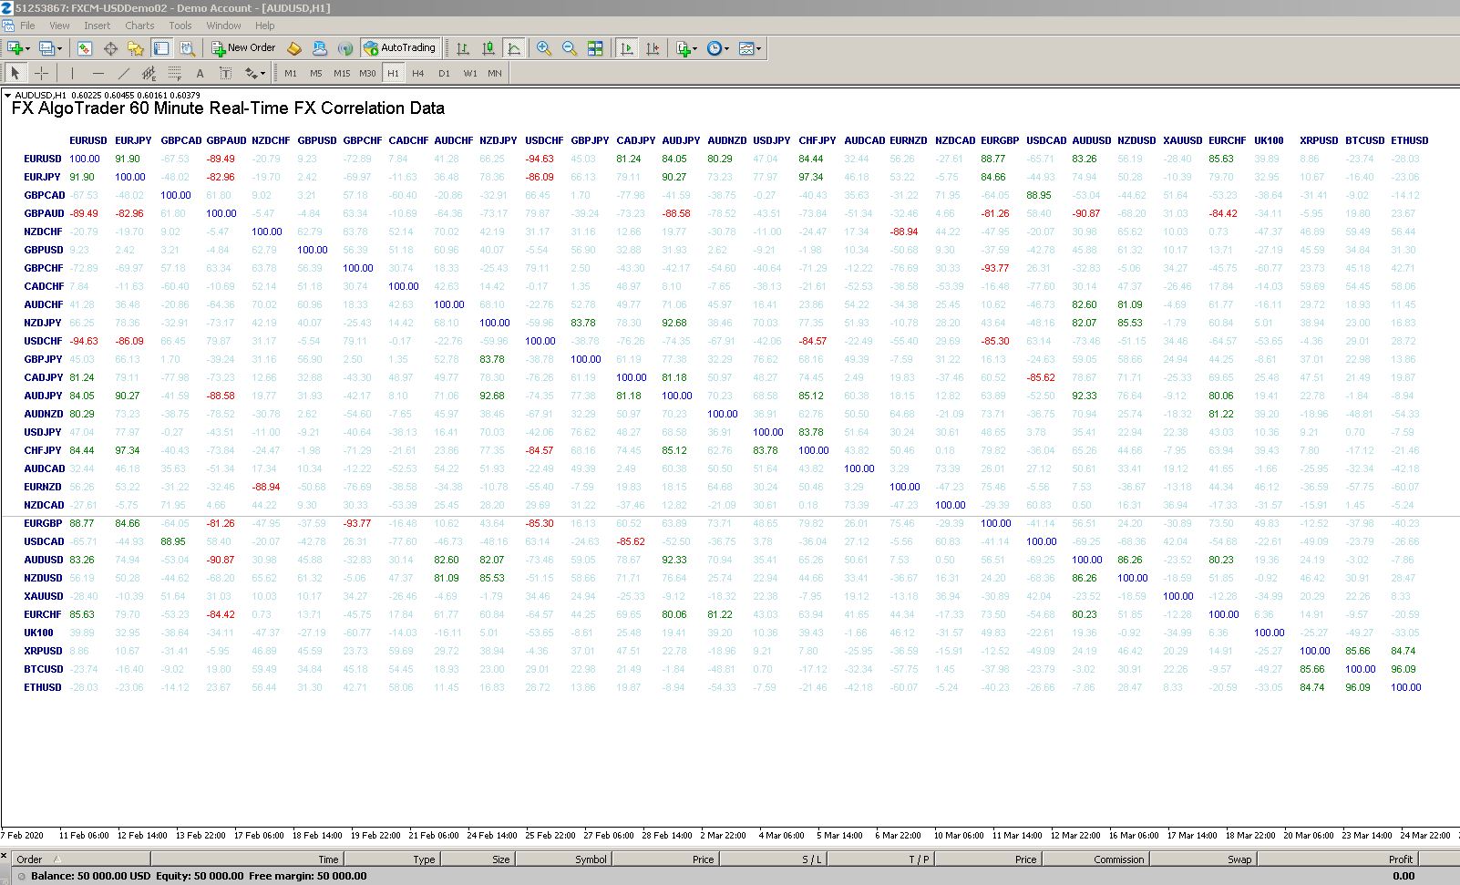Screen dimensions: 1460x885
Task: Click the New Order button
Action: [x=243, y=48]
